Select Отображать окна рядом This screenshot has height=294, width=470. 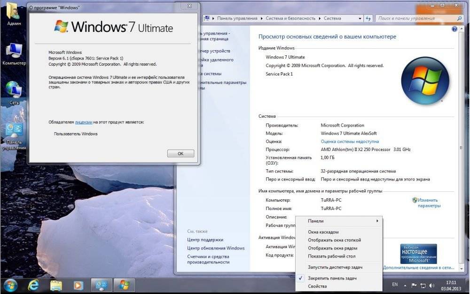pyautogui.click(x=339, y=248)
